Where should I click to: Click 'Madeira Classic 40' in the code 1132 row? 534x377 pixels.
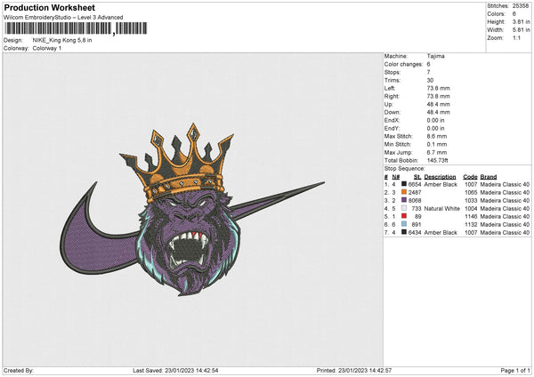505,225
